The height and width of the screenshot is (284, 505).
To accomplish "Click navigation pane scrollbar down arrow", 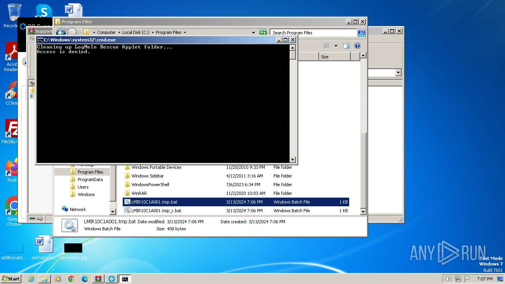I will [x=112, y=212].
